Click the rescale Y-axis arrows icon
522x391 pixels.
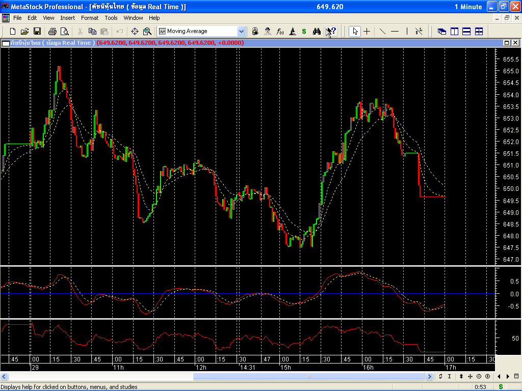[x=441, y=376]
